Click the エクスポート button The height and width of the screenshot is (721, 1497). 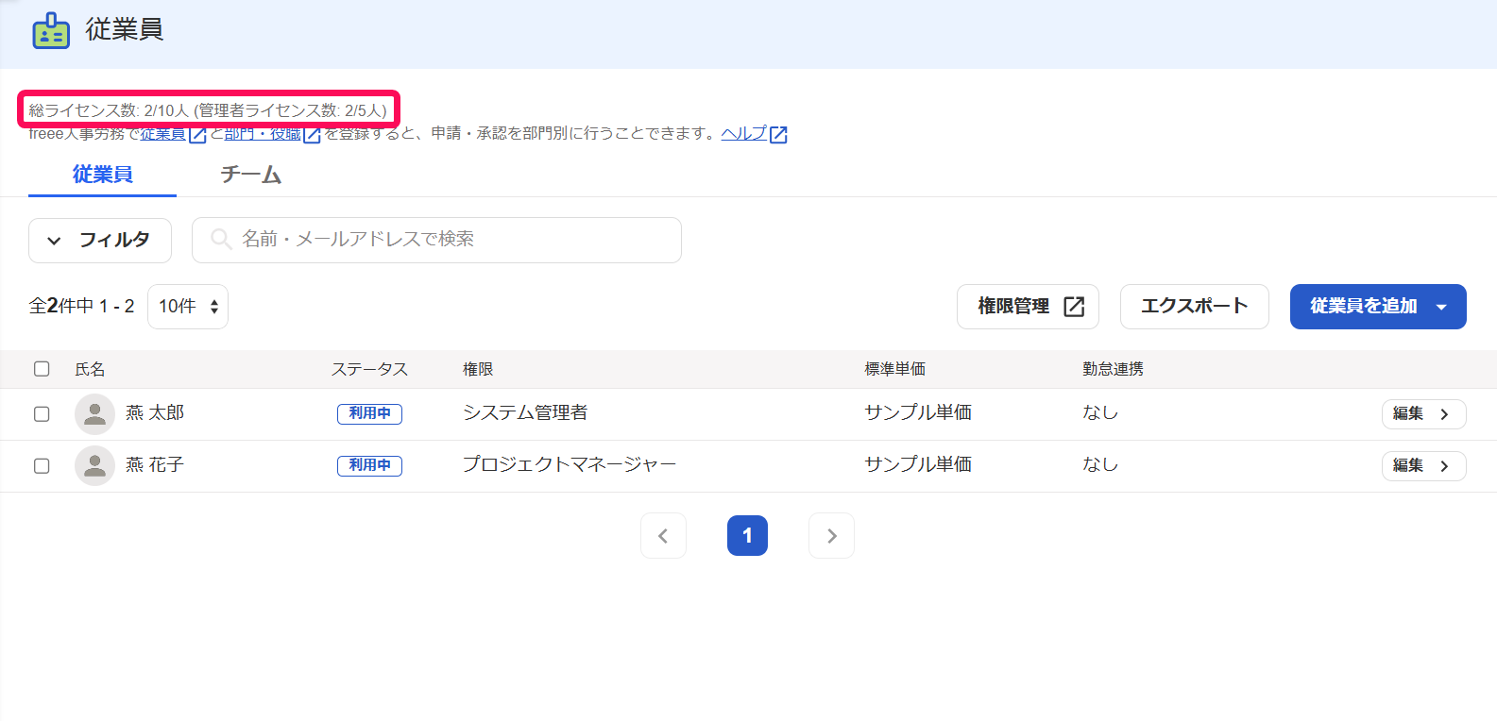[1194, 307]
